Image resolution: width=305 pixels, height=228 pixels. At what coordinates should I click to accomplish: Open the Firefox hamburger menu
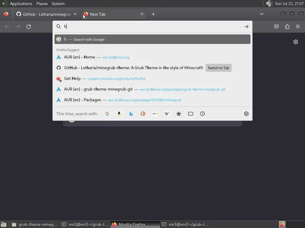298,26
